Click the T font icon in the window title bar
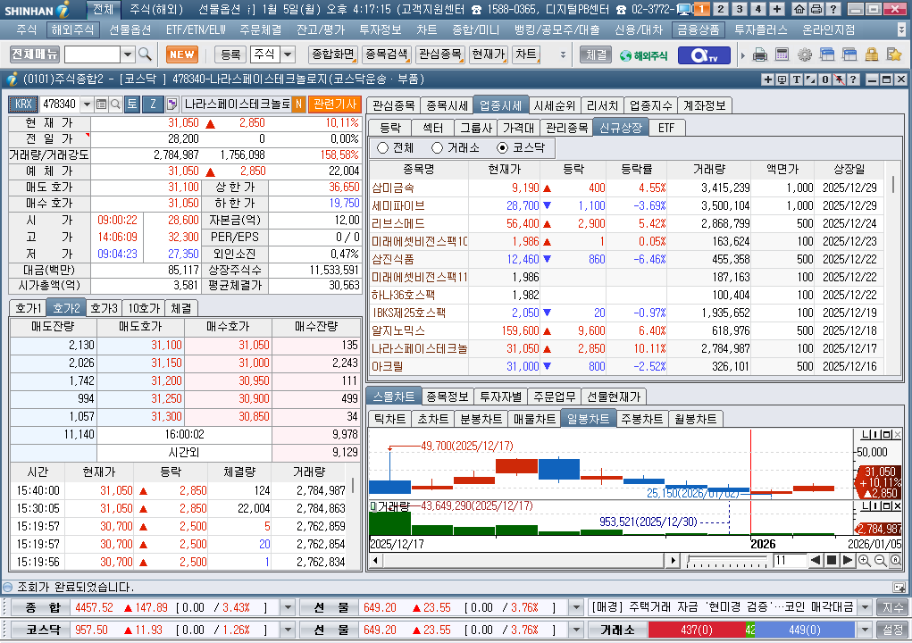 tap(796, 79)
